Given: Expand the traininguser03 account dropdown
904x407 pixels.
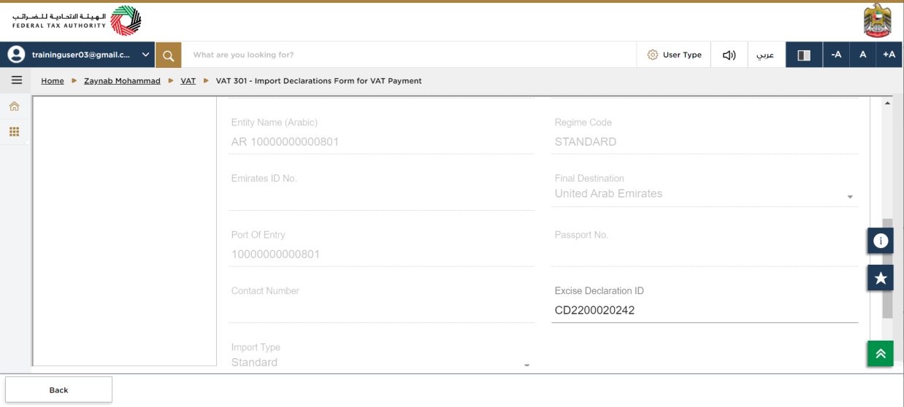Looking at the screenshot, I should (x=79, y=55).
